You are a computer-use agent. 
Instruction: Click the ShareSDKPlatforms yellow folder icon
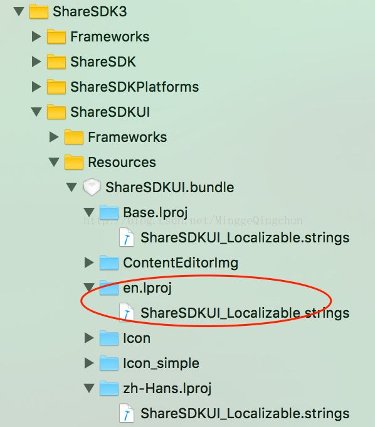click(x=56, y=87)
